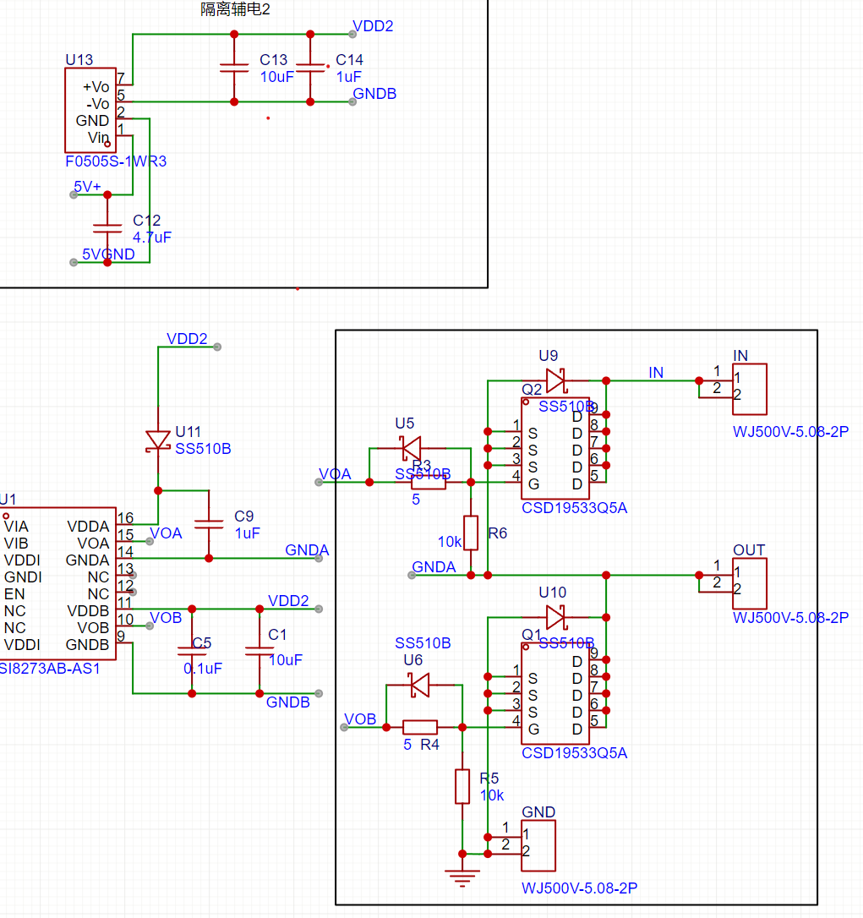
Task: Click the R3 resistor symbol
Action: (429, 483)
